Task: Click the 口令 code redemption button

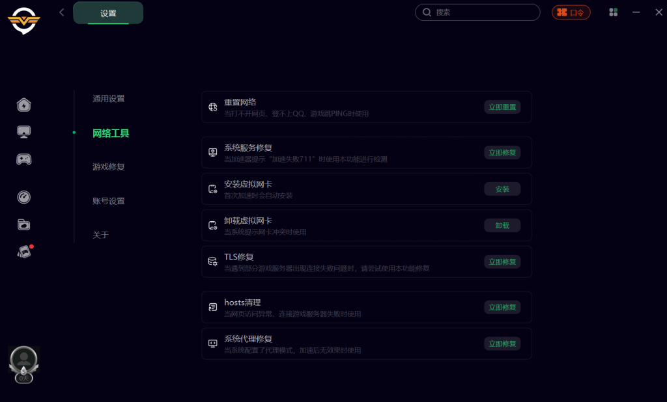Action: click(x=571, y=12)
